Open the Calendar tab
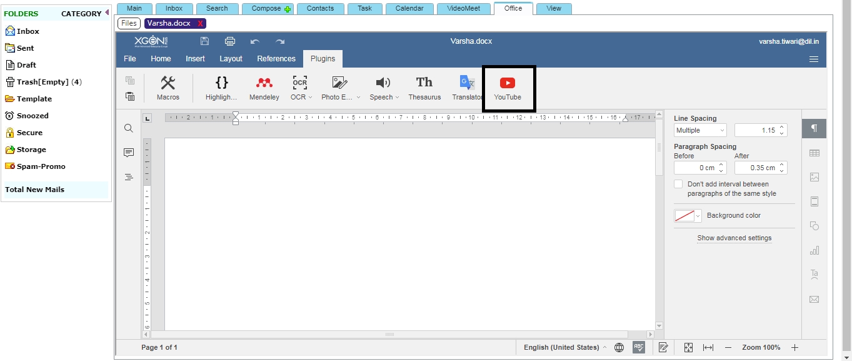The width and height of the screenshot is (852, 361). click(x=409, y=9)
